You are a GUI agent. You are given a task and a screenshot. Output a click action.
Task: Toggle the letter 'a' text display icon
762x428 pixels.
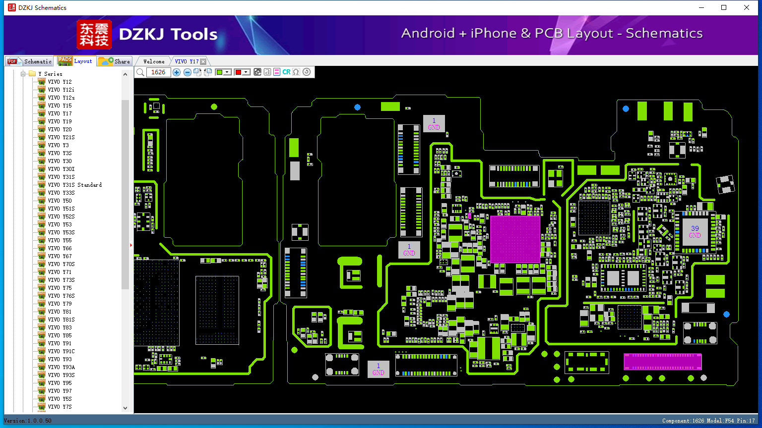(x=267, y=72)
